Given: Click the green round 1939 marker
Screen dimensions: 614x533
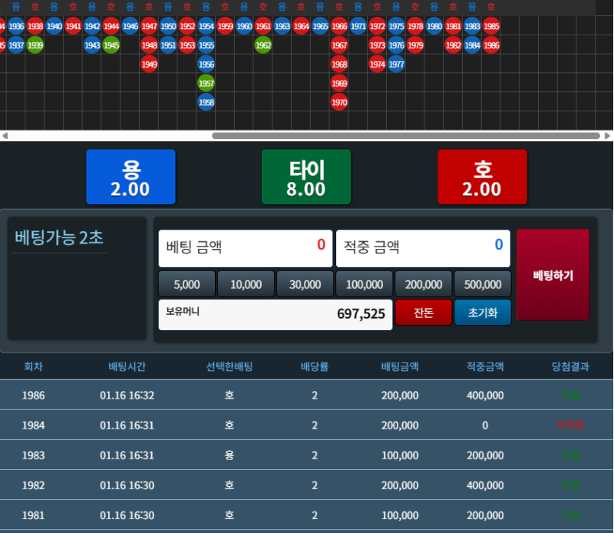Looking at the screenshot, I should [x=35, y=45].
